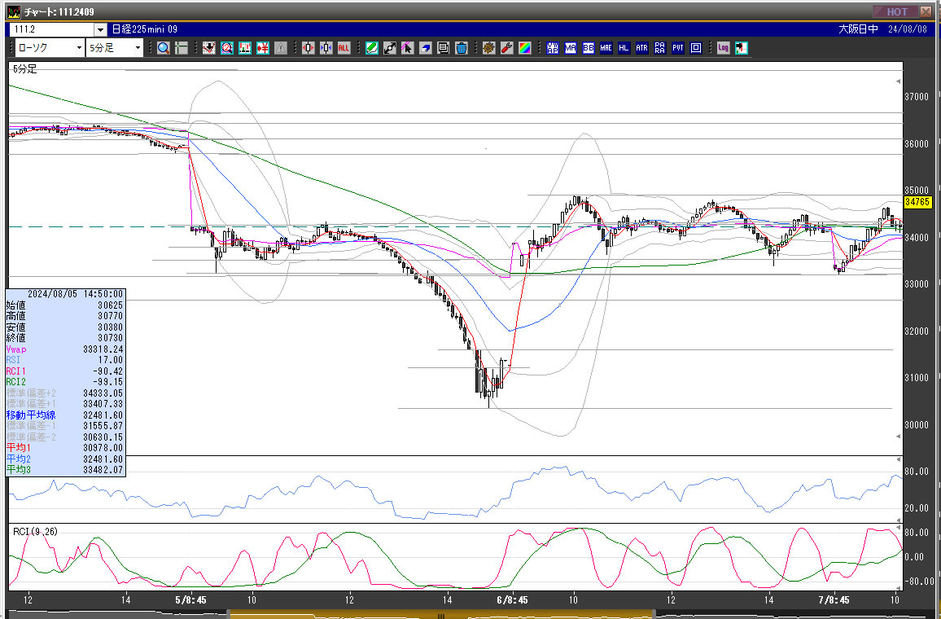Click the 5/8:45 time axis label

tap(190, 599)
